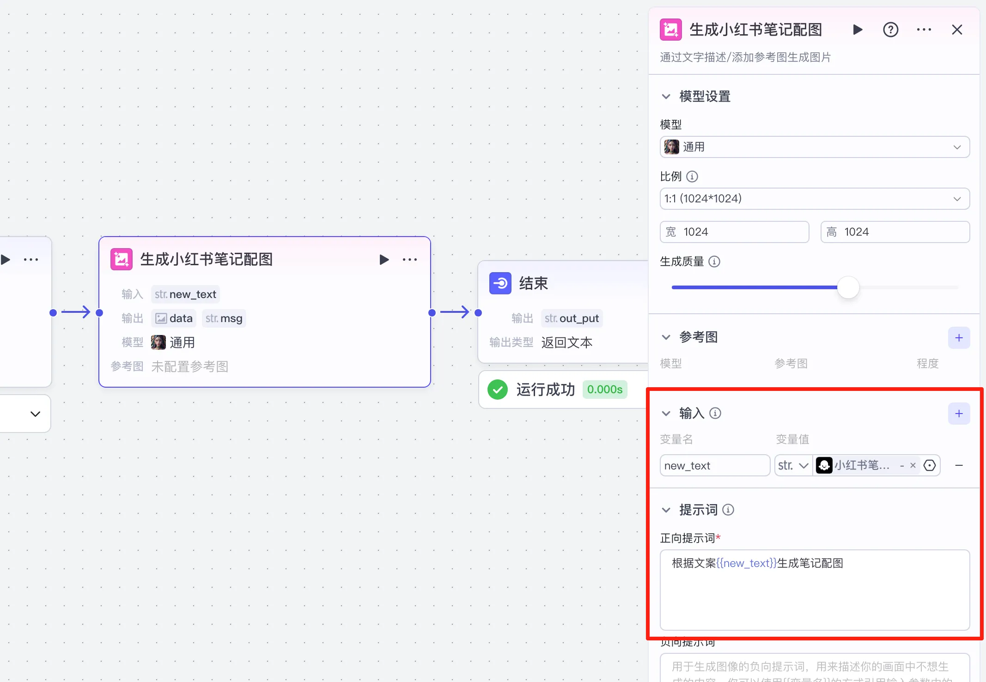Adjust the 生成质量 slider handle
Image resolution: width=986 pixels, height=682 pixels.
point(848,287)
